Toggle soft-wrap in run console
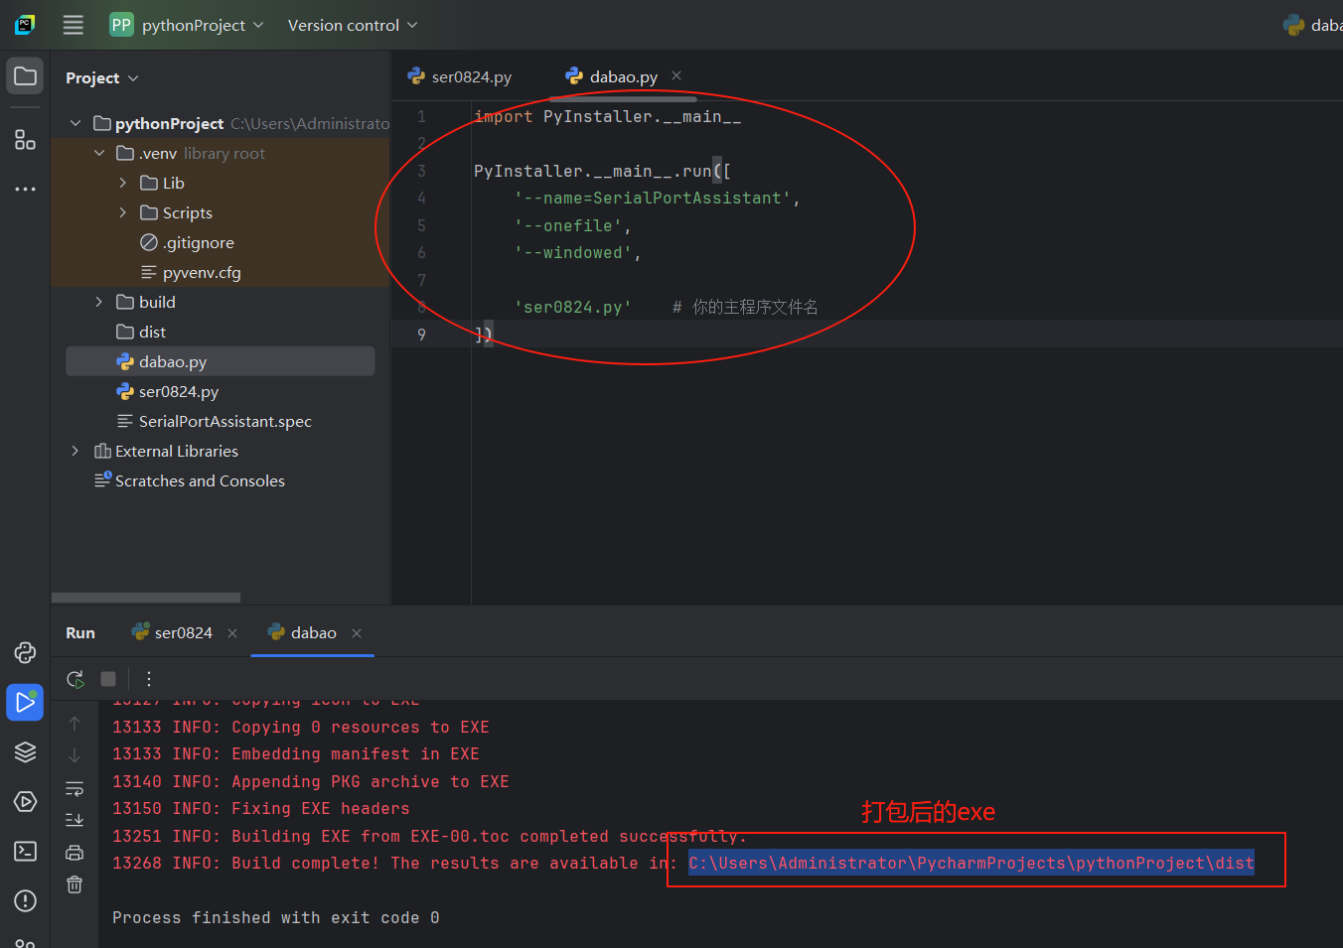The image size is (1343, 948). (x=75, y=788)
